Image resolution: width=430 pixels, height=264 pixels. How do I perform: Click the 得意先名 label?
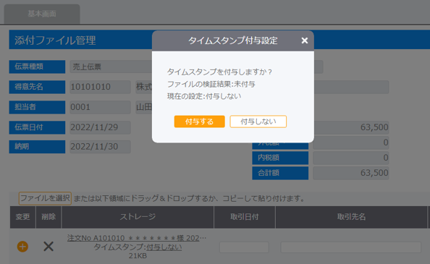point(37,87)
